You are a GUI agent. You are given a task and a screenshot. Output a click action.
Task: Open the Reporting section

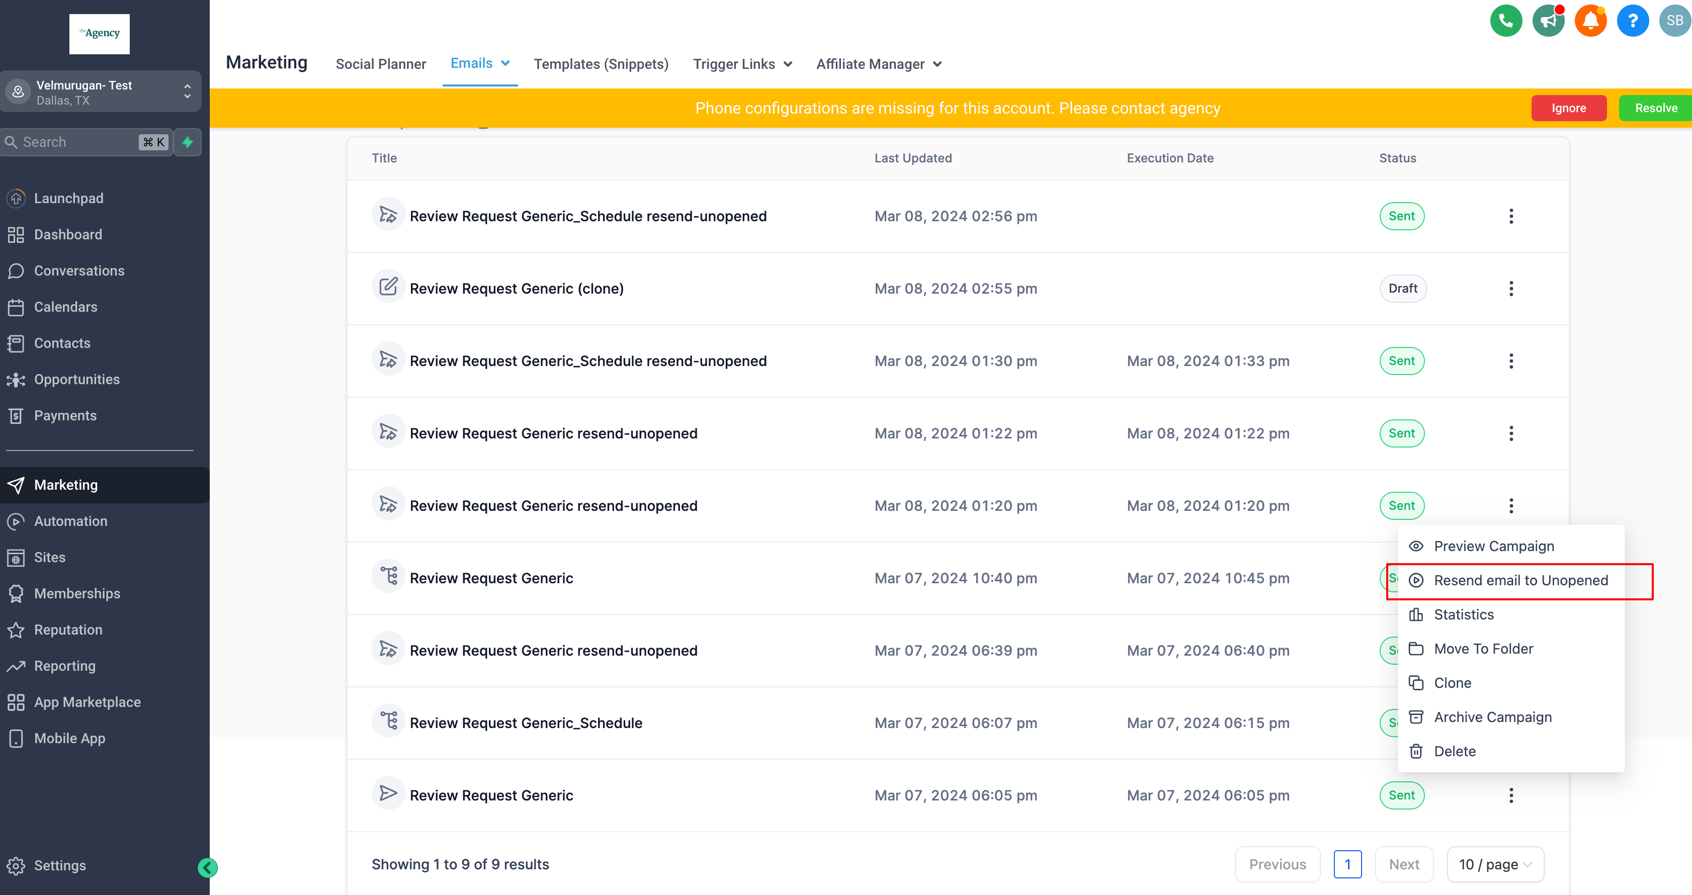65,665
